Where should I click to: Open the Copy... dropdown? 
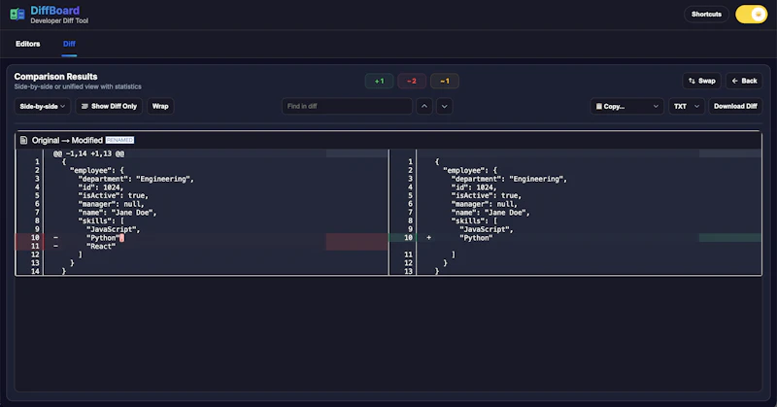[x=626, y=106]
